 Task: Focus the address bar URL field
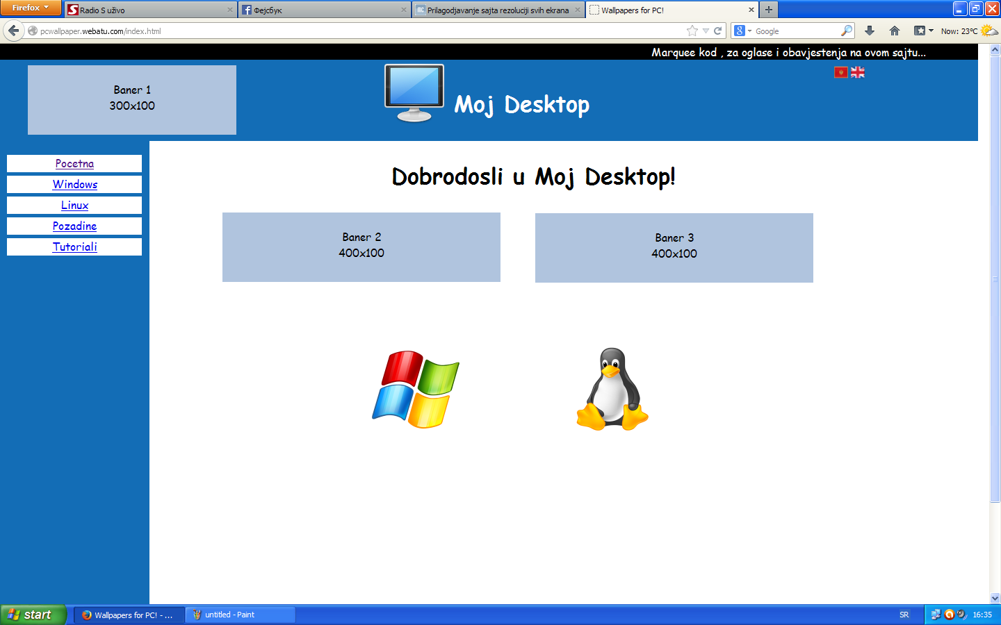(x=361, y=31)
